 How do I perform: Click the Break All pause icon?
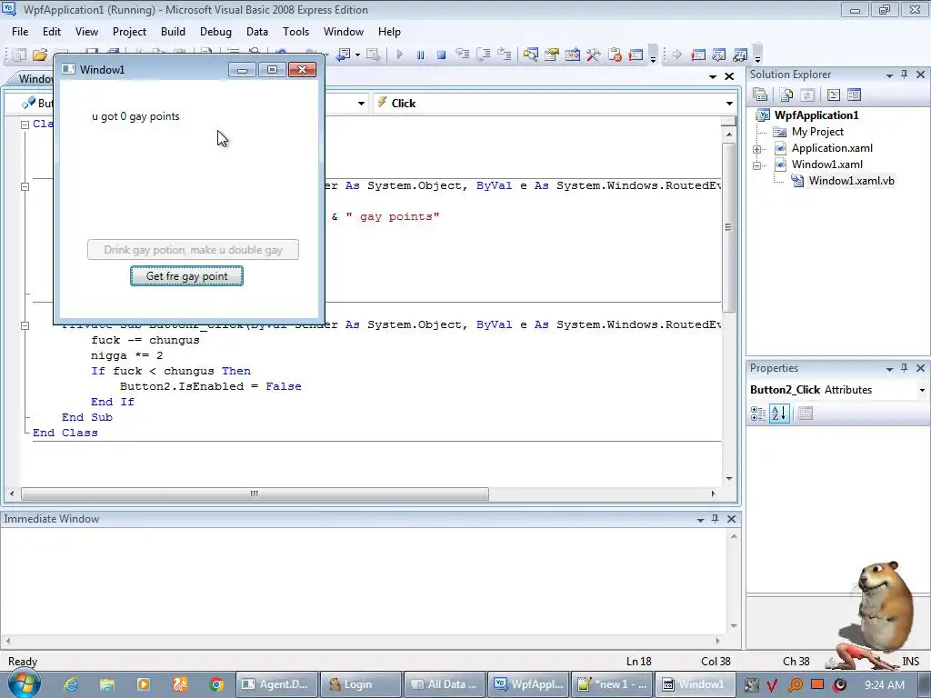pyautogui.click(x=420, y=55)
